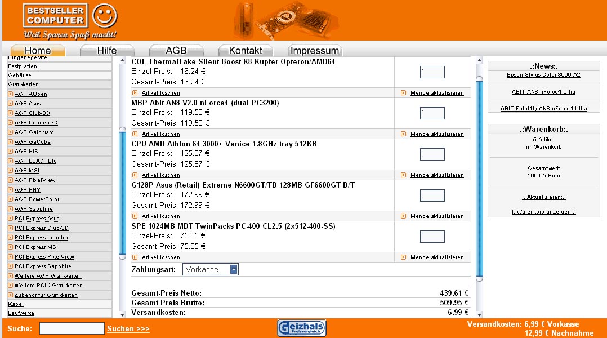Viewport: 607px width, 338px height.
Task: Open ABIT AN8 nForce4 Ultra news link
Action: [x=543, y=92]
